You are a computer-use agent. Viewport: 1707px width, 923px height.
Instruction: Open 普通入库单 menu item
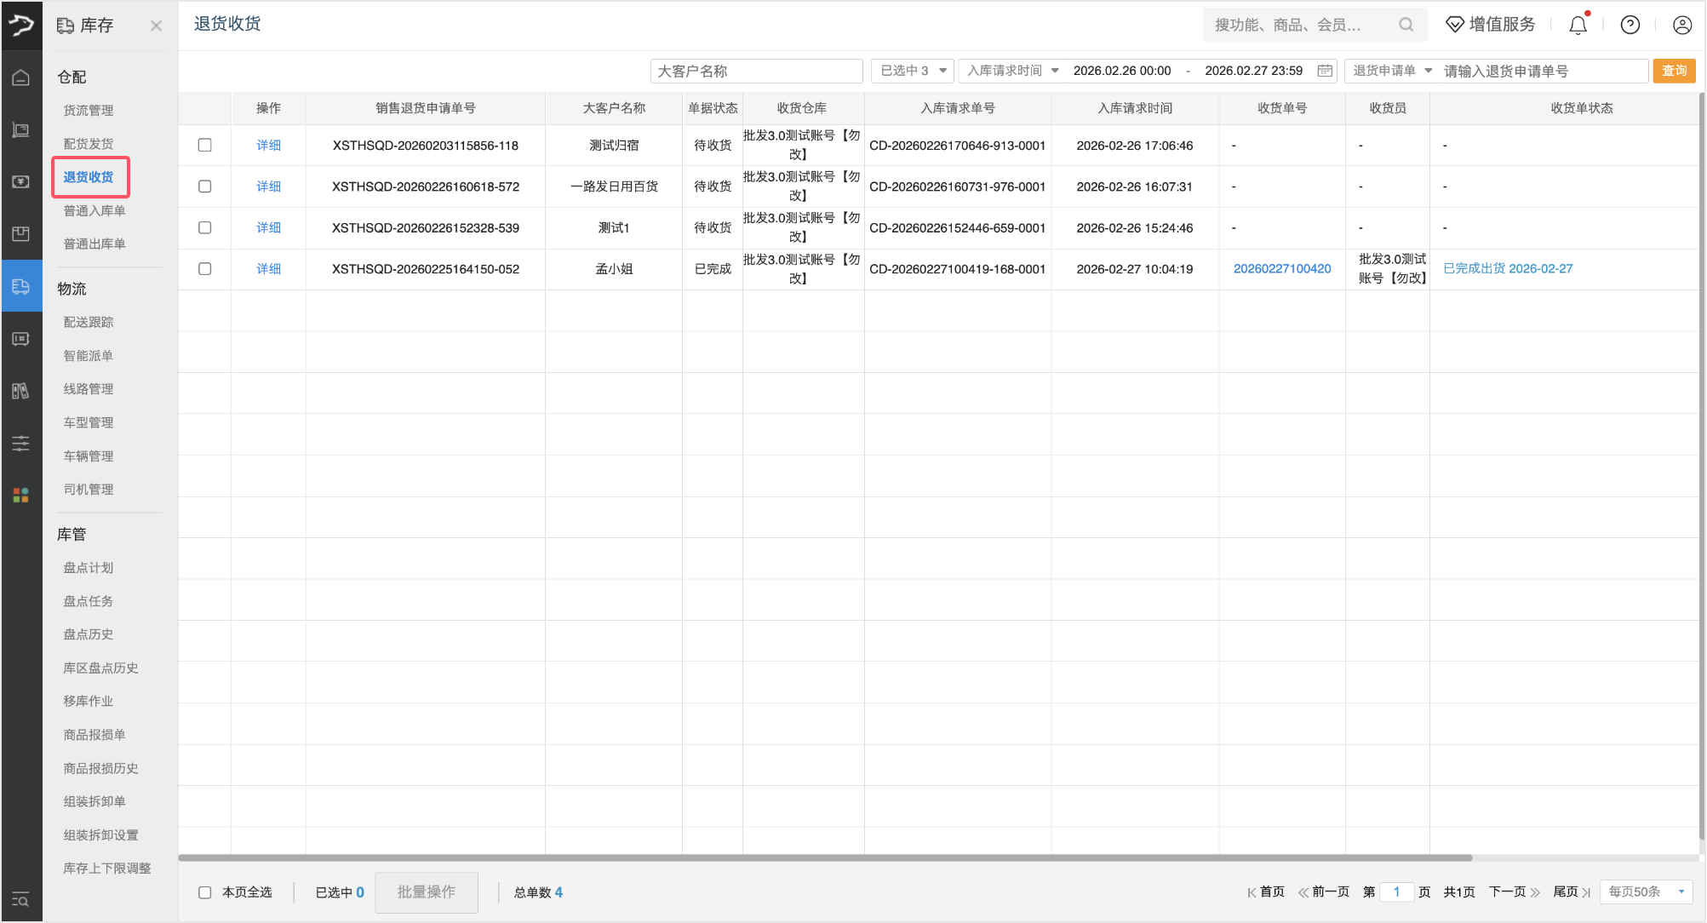click(95, 210)
